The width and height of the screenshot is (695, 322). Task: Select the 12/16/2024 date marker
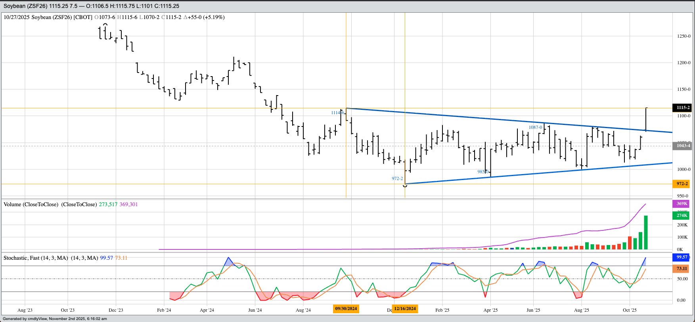pos(405,309)
